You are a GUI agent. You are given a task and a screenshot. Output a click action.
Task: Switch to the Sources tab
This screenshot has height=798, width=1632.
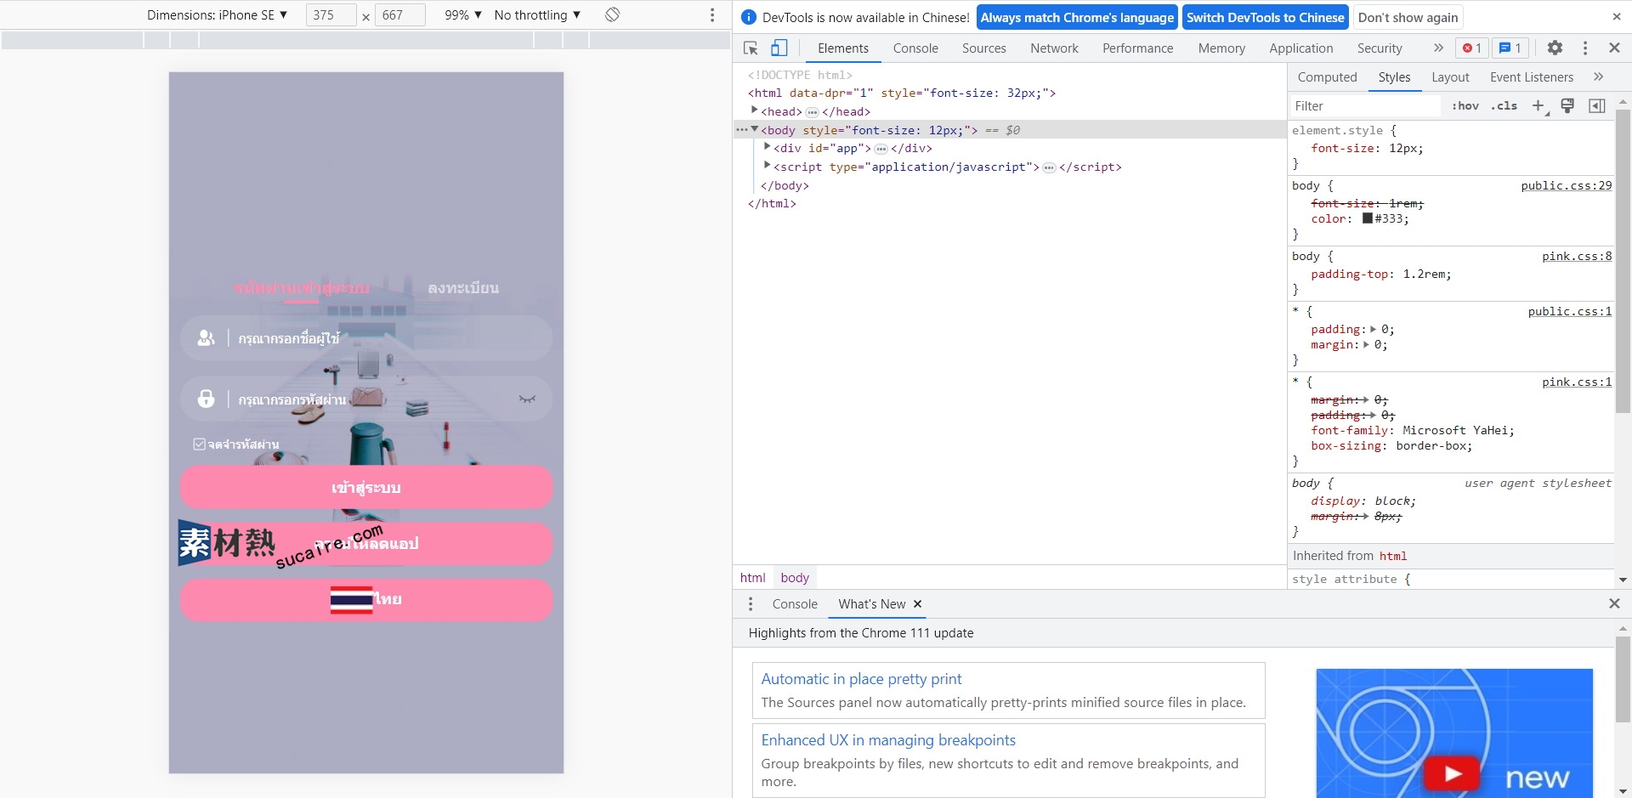tap(983, 48)
